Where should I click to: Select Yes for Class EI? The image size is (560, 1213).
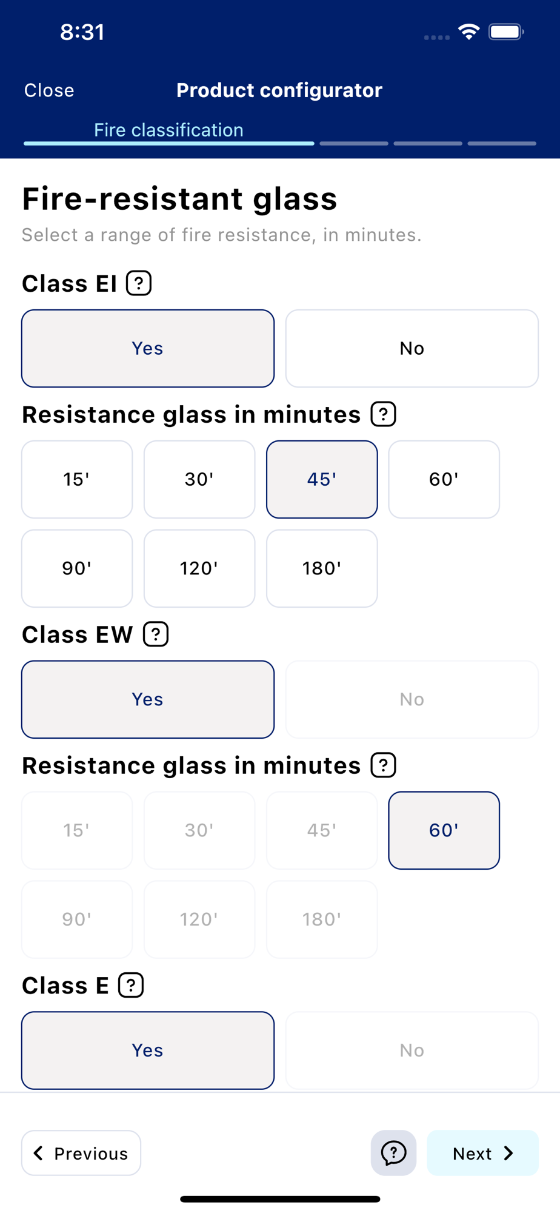pos(148,348)
